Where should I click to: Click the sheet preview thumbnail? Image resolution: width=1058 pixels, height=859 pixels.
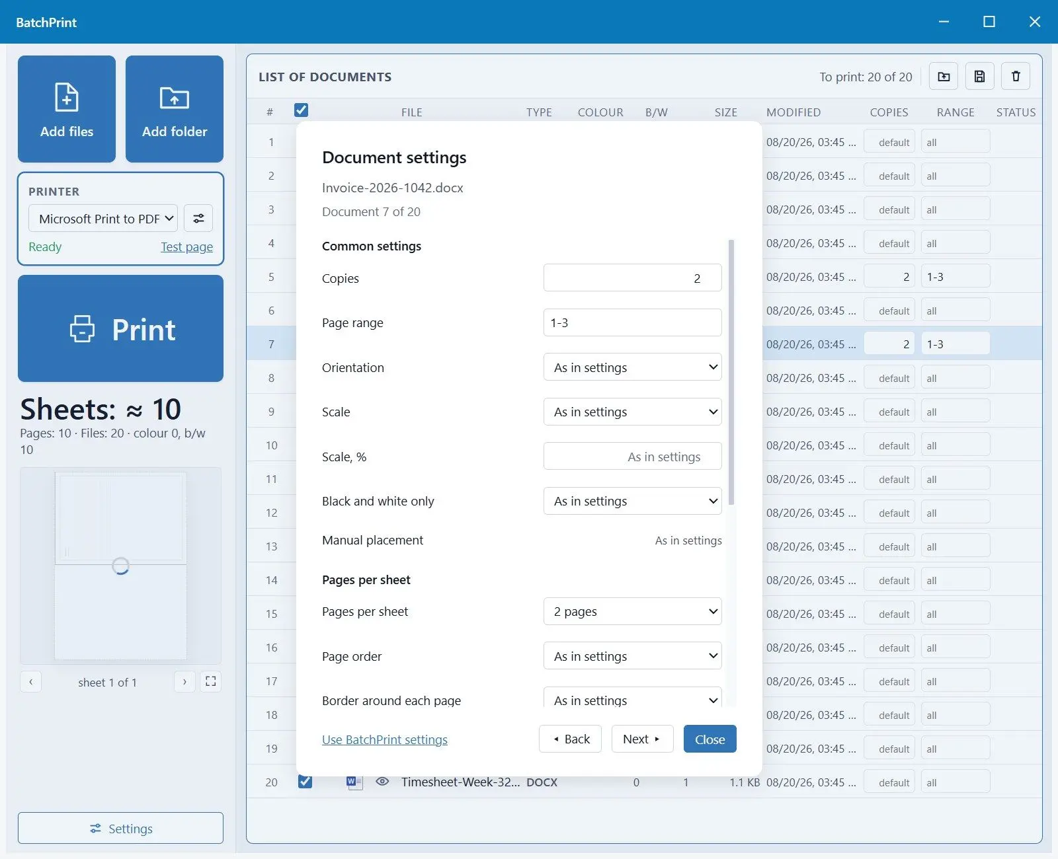click(x=120, y=566)
